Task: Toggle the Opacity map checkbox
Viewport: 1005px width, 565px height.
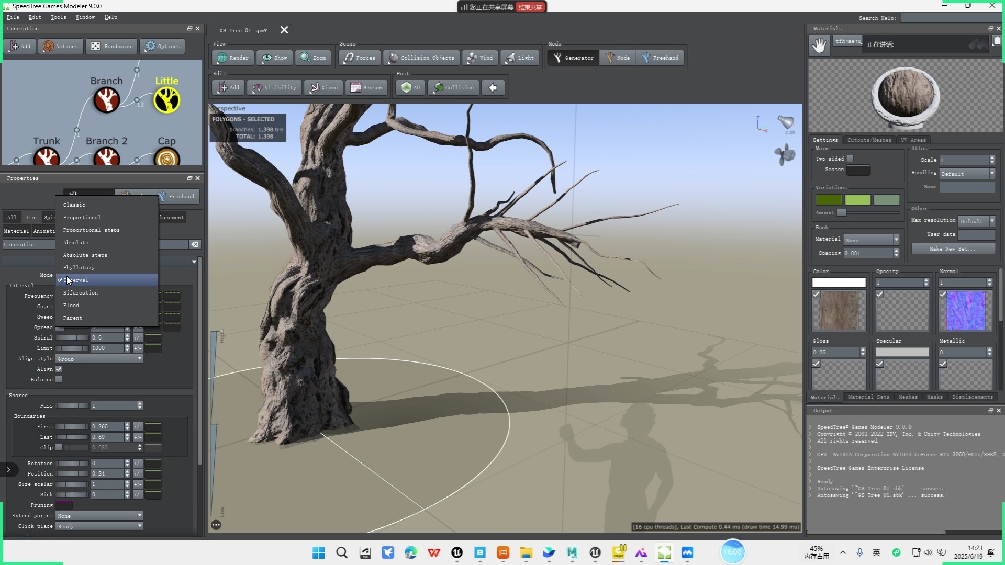Action: [x=879, y=294]
